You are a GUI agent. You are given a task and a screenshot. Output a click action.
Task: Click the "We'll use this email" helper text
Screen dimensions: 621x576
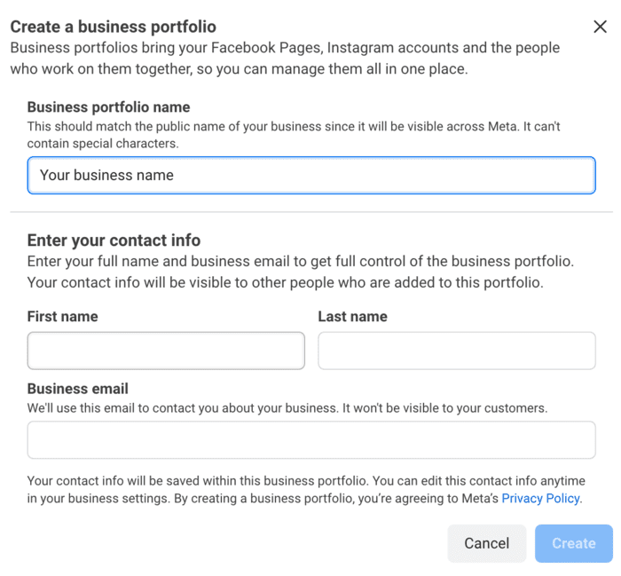tap(287, 408)
